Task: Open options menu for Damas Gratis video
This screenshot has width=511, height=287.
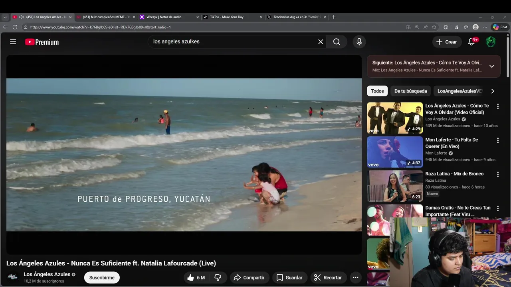Action: tap(498, 208)
